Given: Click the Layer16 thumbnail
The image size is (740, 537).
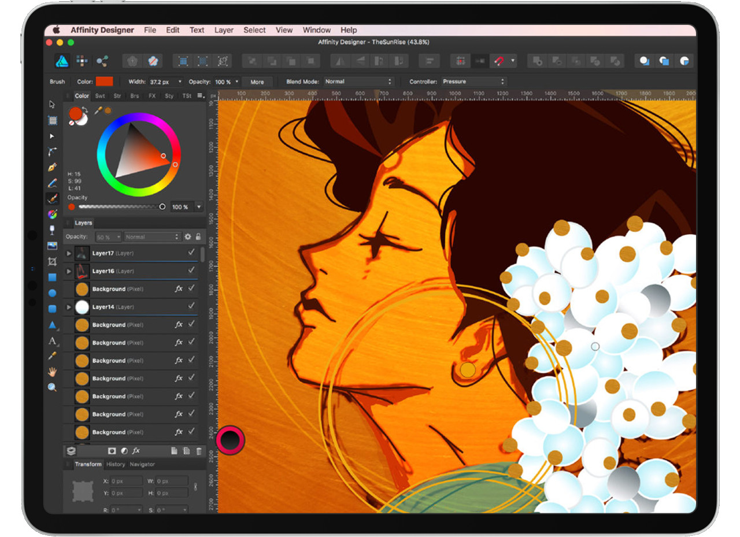Looking at the screenshot, I should [x=82, y=271].
